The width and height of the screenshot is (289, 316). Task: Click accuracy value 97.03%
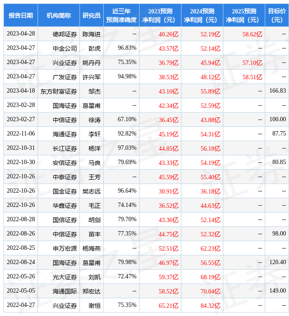pos(127,148)
